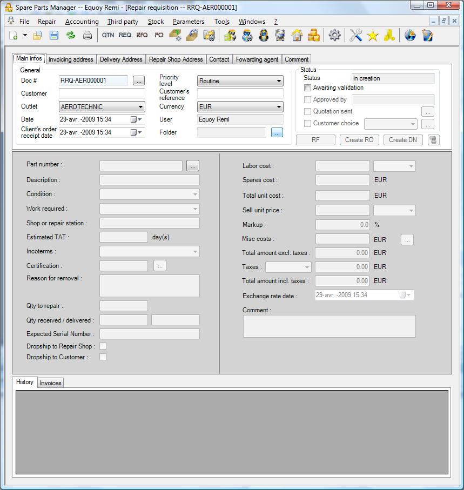Click the Create DN button

[403, 140]
